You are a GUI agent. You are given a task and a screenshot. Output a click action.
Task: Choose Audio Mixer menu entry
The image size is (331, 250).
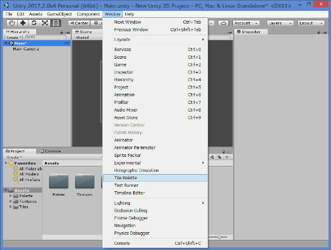coord(155,110)
